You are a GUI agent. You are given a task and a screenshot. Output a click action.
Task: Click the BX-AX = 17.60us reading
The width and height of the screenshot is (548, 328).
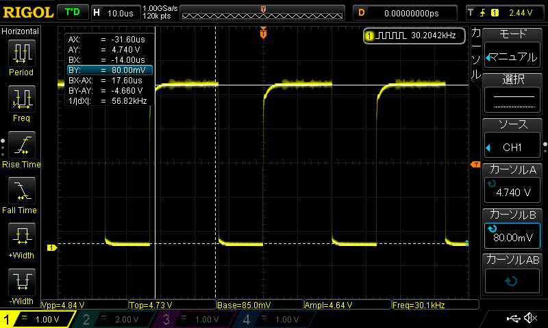pyautogui.click(x=105, y=81)
